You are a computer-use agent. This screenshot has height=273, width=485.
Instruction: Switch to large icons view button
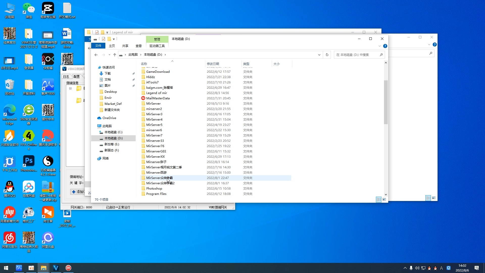pos(384,199)
